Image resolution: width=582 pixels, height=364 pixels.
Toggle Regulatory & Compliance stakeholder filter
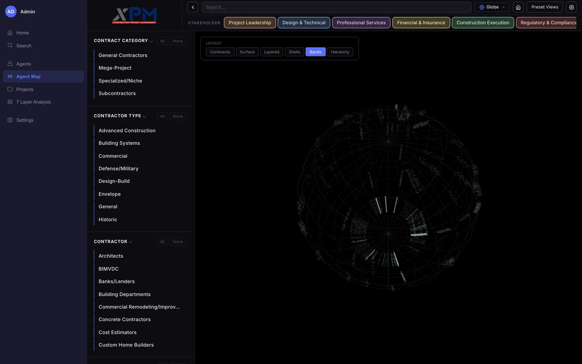[x=547, y=23]
